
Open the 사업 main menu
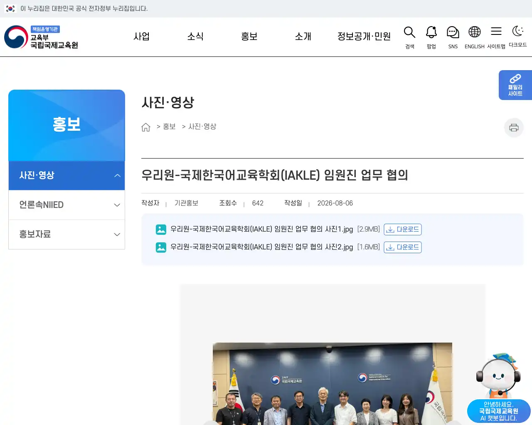click(142, 37)
